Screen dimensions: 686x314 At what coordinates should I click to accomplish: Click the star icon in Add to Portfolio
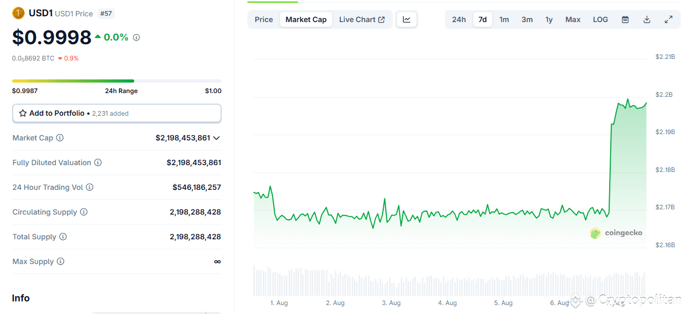coord(23,113)
